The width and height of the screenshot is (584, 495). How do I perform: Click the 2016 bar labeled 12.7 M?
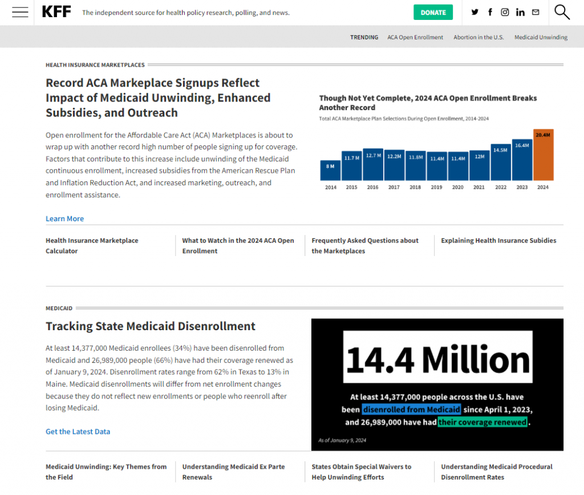tap(373, 164)
